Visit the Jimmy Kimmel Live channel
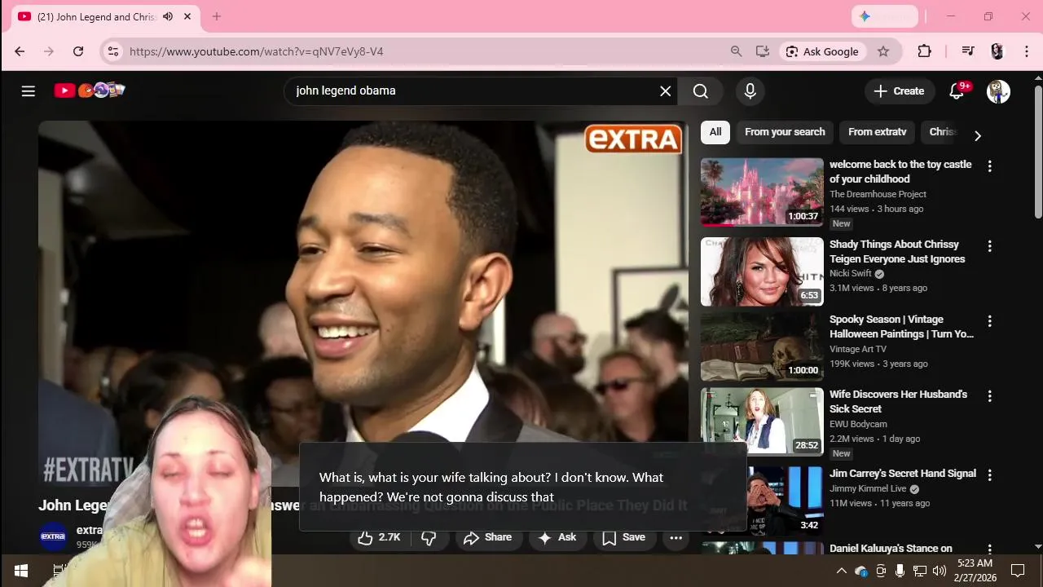 click(868, 489)
